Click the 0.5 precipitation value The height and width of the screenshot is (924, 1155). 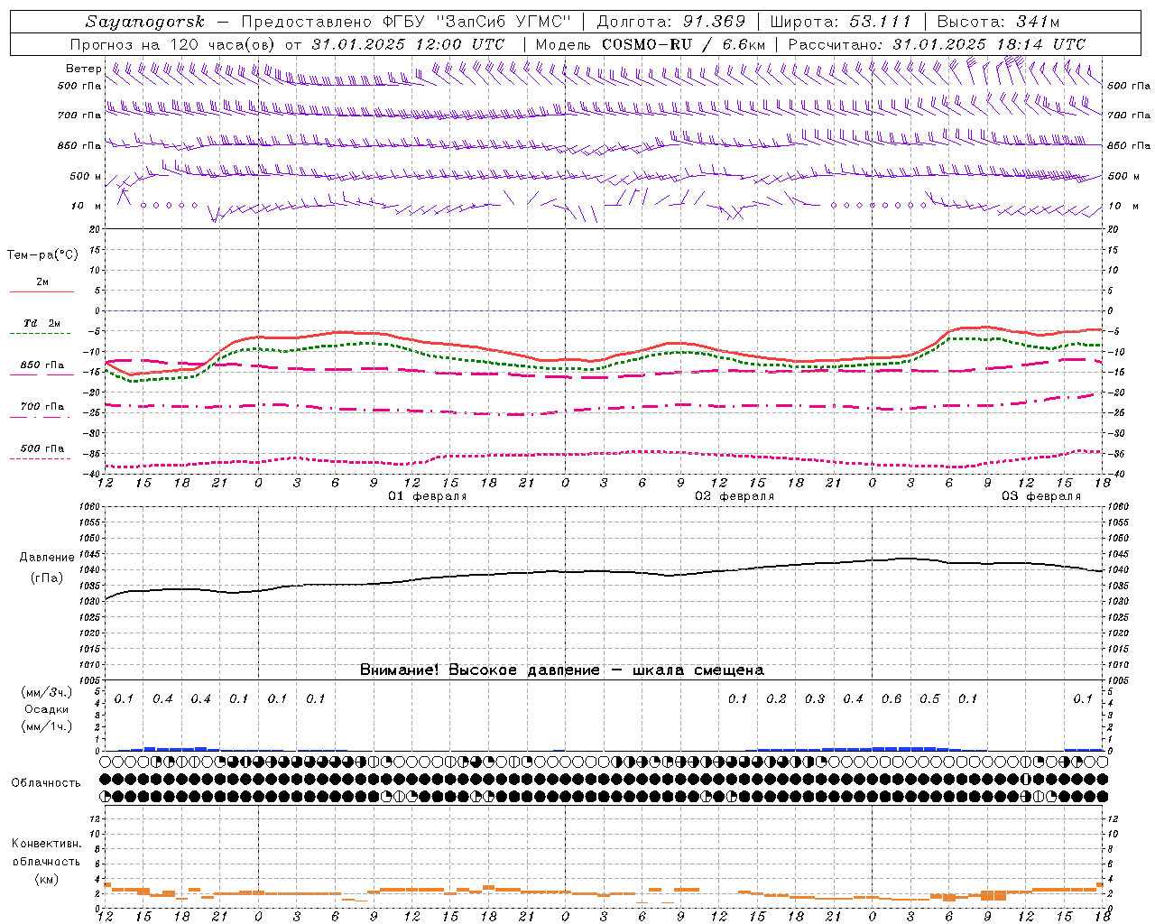tap(929, 699)
